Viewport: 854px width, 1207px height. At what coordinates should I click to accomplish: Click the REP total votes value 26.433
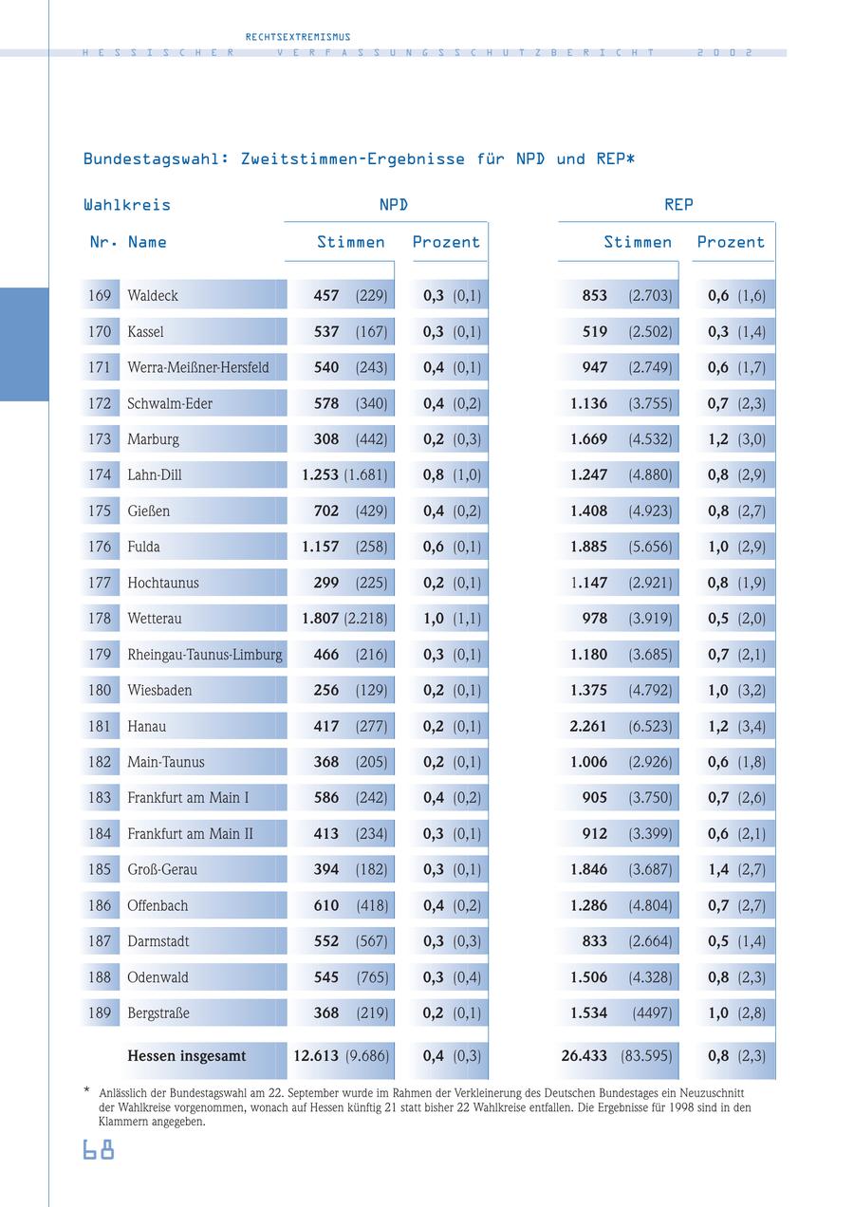tap(585, 1055)
